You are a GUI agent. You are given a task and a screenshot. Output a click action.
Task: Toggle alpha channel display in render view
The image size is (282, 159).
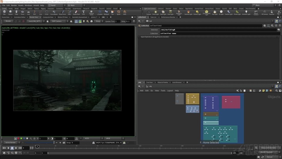click(x=27, y=139)
